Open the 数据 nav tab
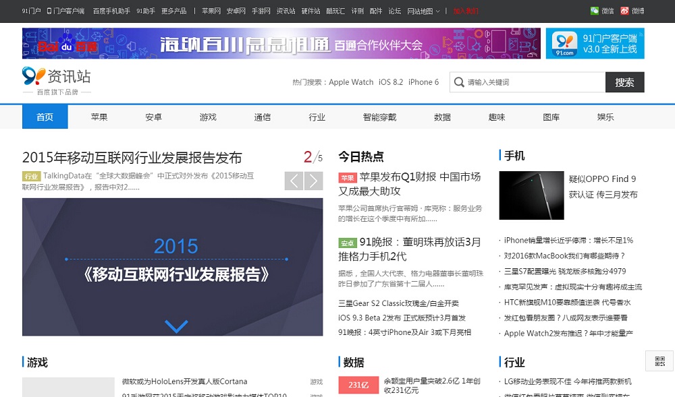This screenshot has width=675, height=397. (x=442, y=117)
